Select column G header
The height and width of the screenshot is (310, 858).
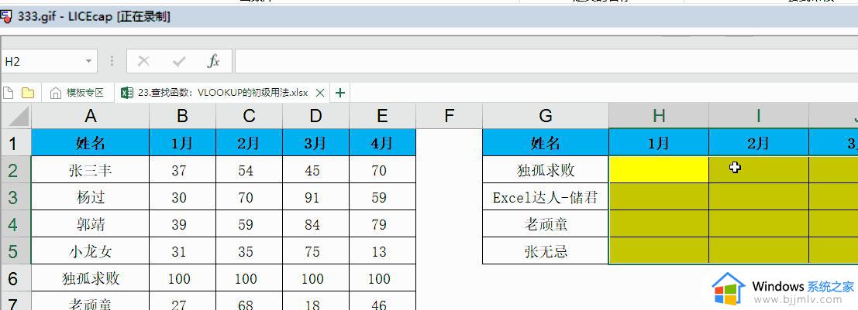click(546, 116)
